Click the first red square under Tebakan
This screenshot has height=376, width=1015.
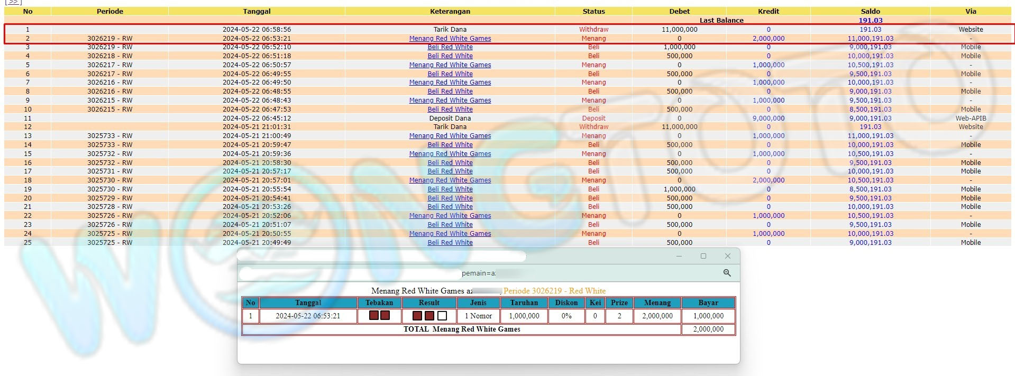point(374,316)
